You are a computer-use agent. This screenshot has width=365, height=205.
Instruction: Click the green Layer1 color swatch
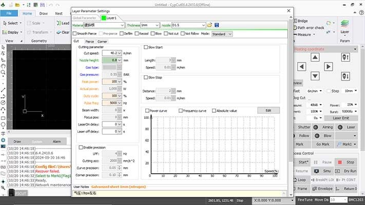point(104,18)
